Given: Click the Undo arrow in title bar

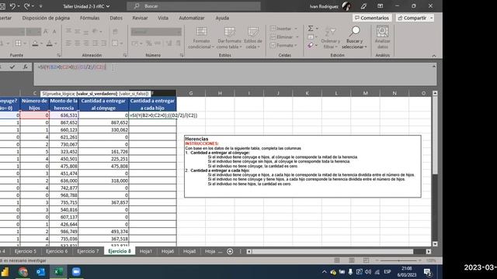Looking at the screenshot, I should point(12,6).
